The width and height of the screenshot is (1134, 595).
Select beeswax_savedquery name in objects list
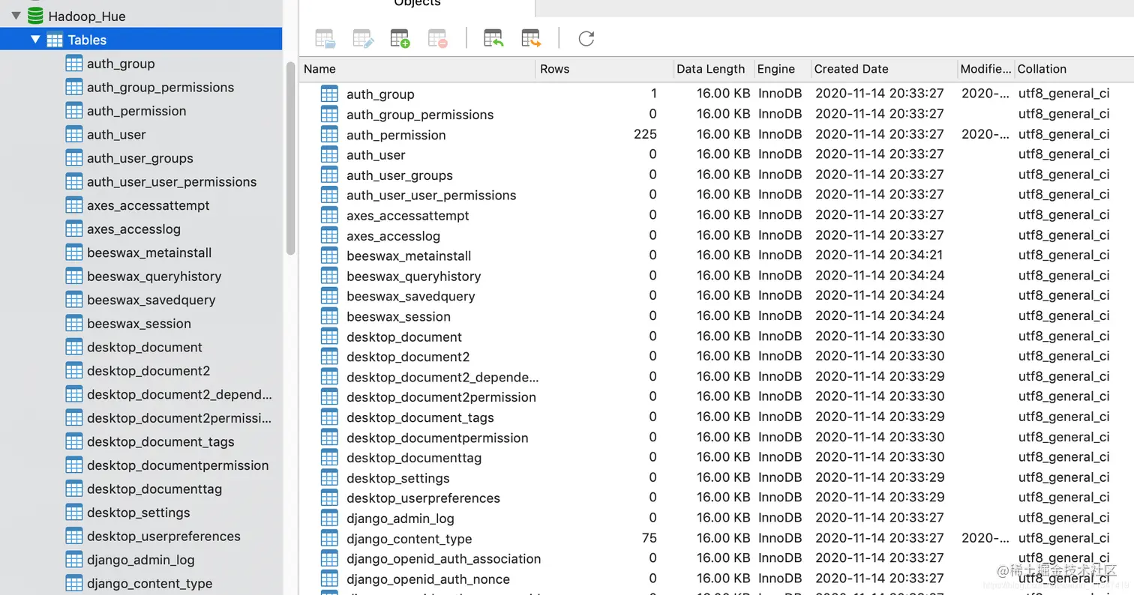[x=410, y=296]
